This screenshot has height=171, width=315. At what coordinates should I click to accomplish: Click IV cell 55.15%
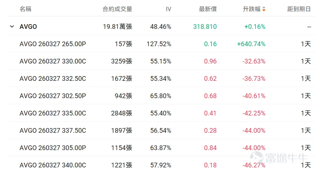(161, 61)
